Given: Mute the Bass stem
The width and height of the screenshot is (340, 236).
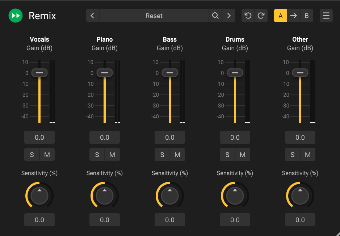Looking at the screenshot, I should [x=177, y=155].
